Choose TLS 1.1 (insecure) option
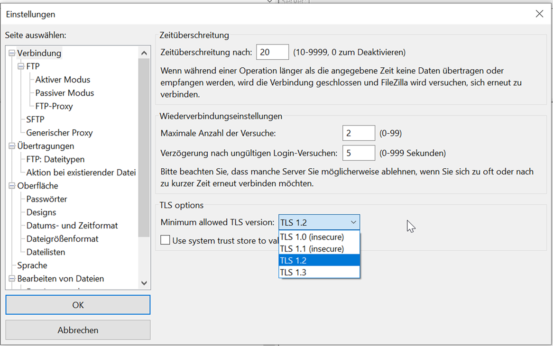 (319, 249)
